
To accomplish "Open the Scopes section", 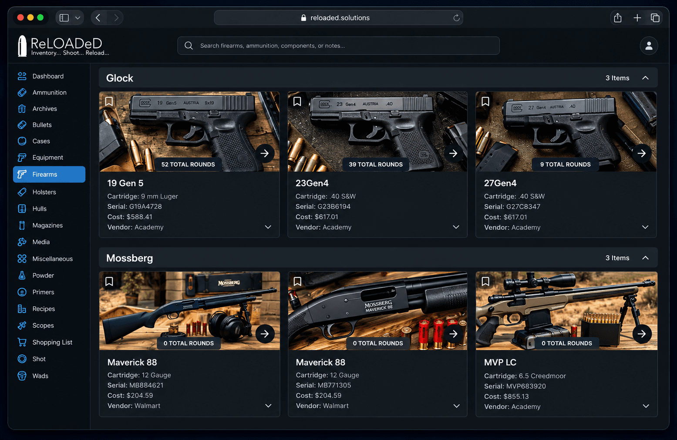I will click(49, 326).
